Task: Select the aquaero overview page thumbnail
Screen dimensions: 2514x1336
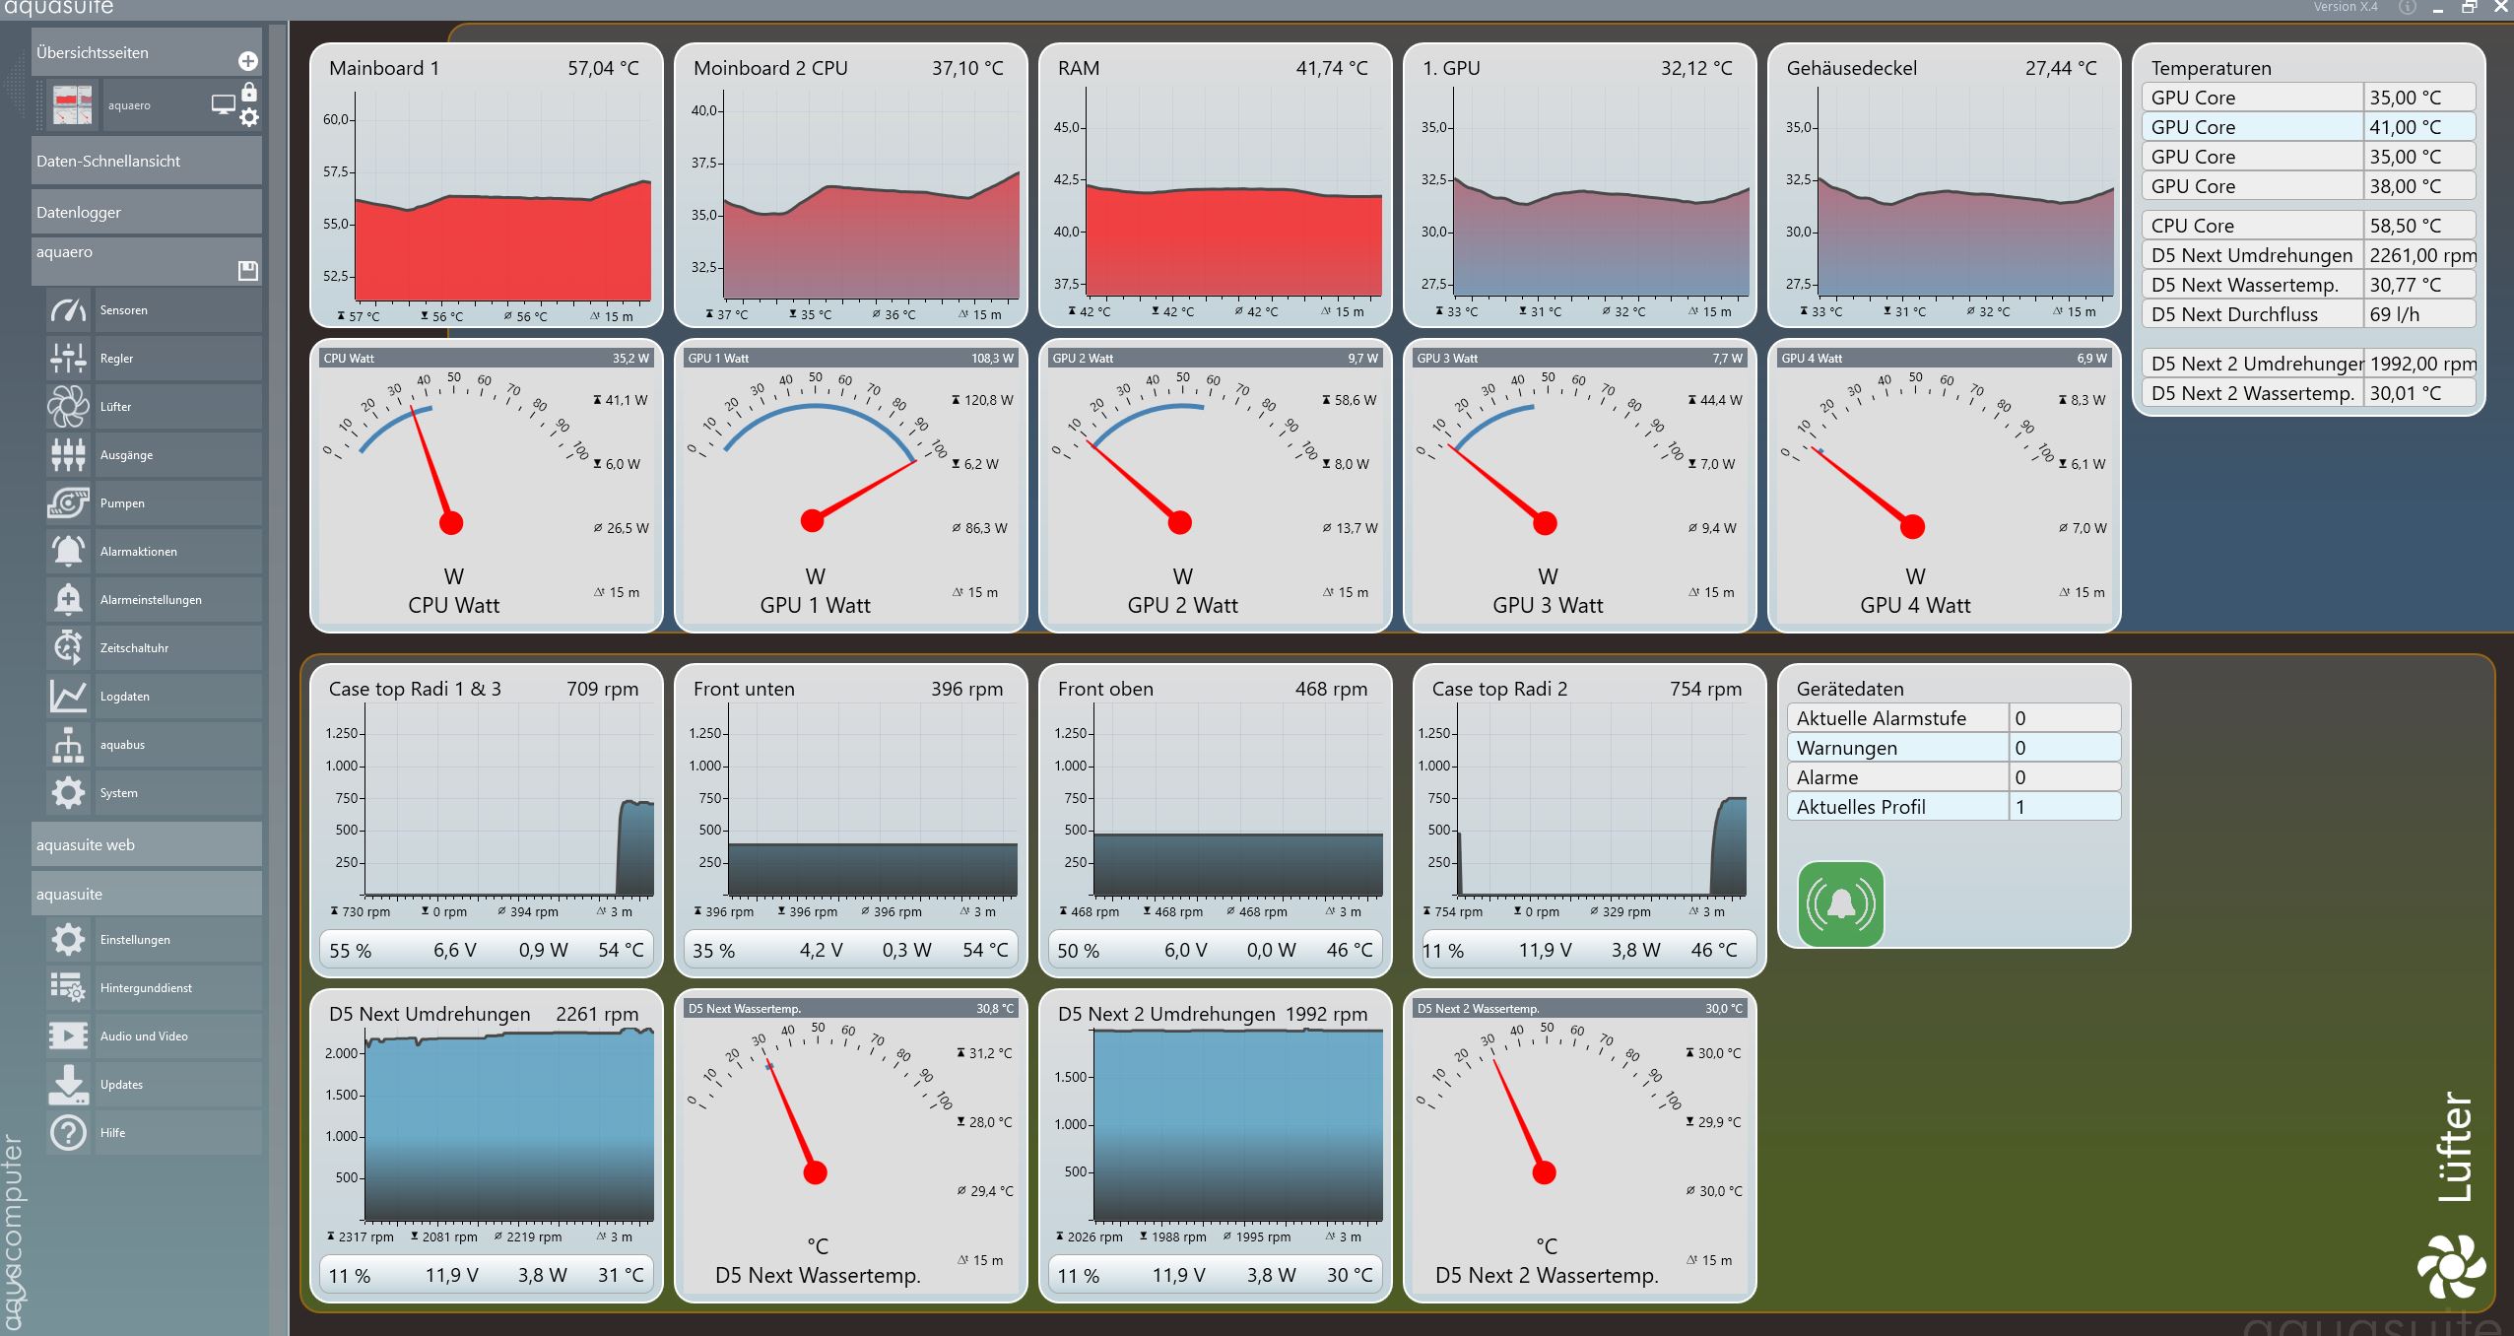Action: 73,104
